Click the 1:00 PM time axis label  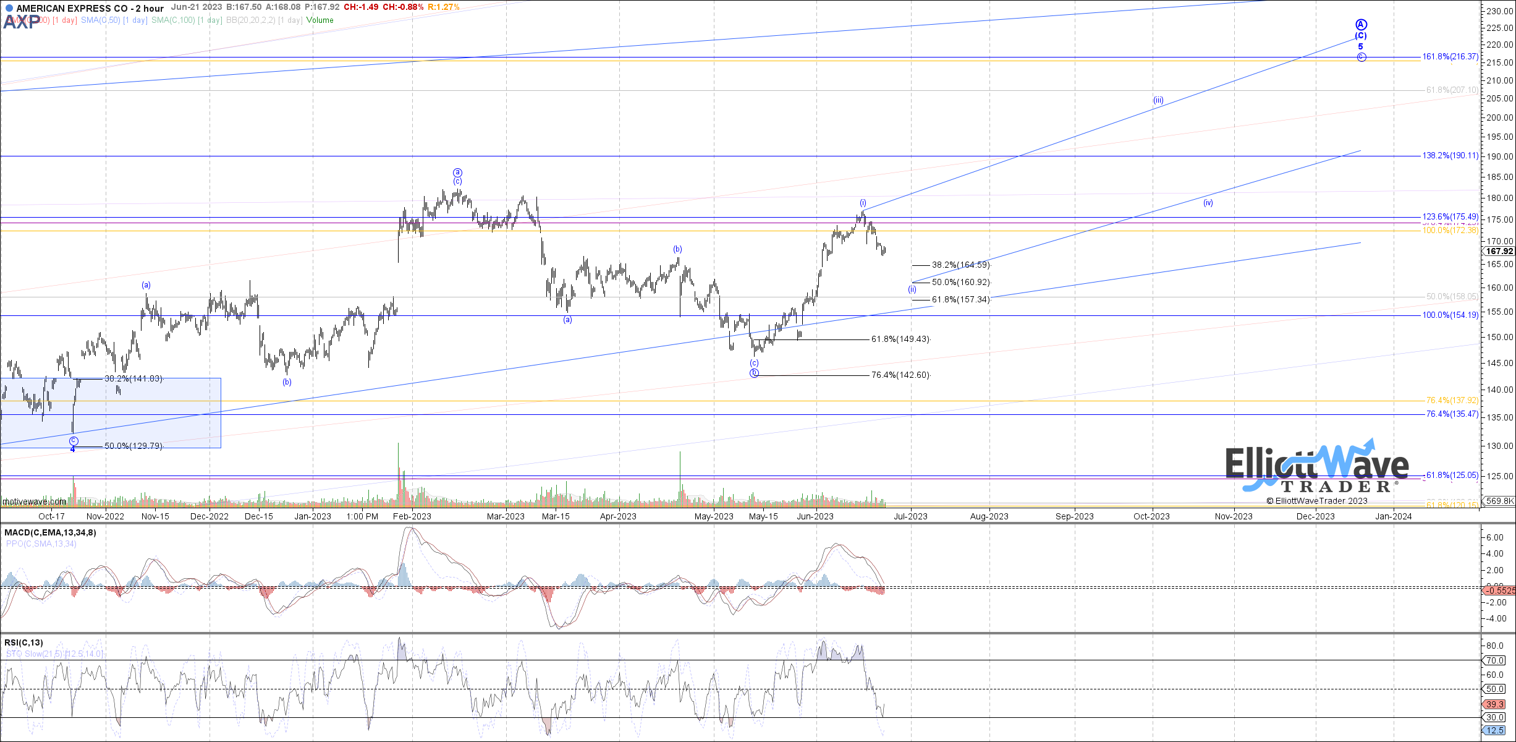tap(362, 516)
